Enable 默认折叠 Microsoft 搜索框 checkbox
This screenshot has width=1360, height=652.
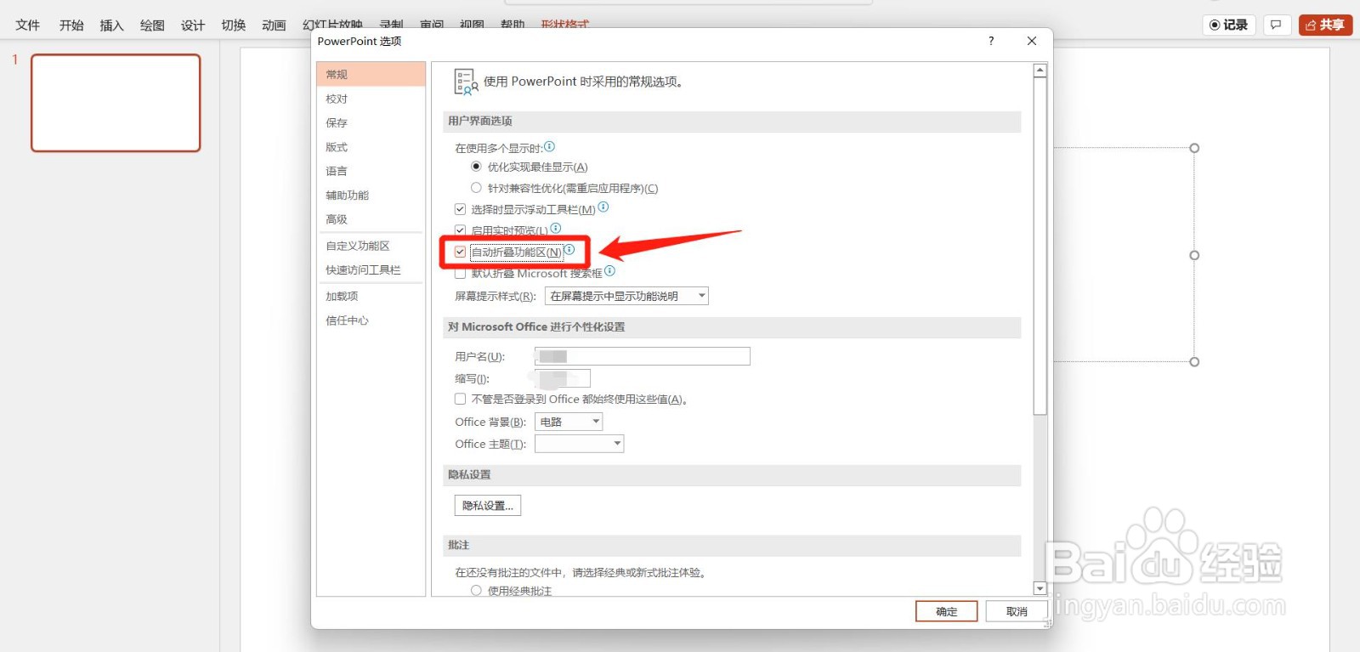point(460,274)
